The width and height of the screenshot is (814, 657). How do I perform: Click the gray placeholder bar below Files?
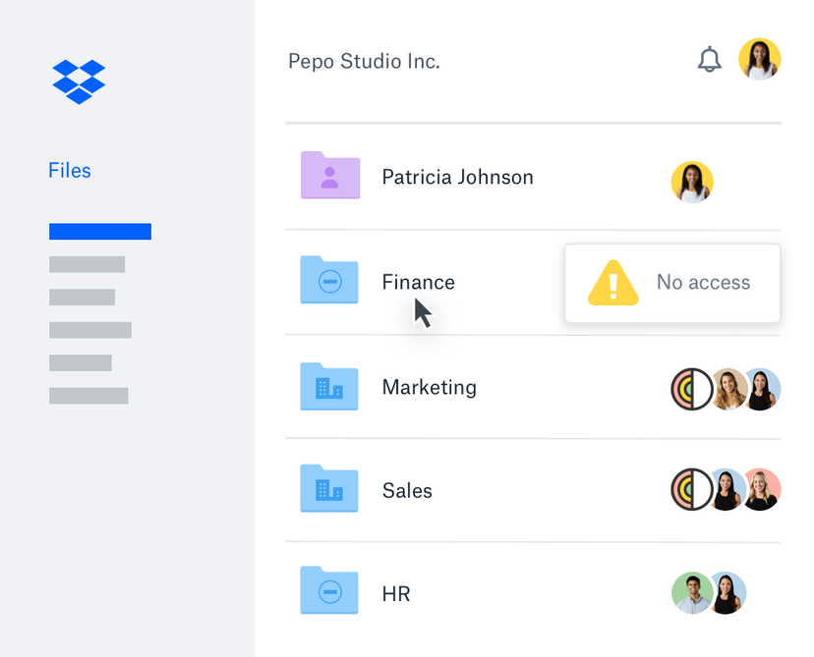(87, 264)
